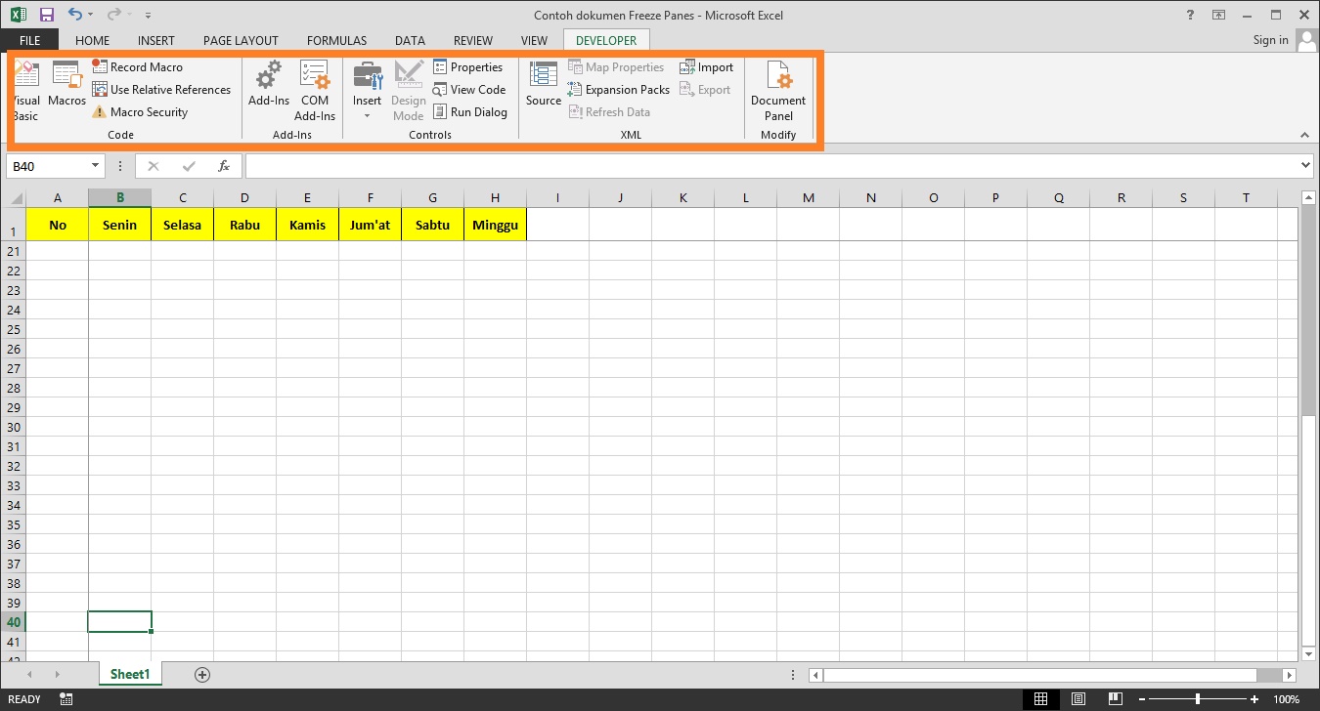1320x711 pixels.
Task: Switch to Page Layout view in status bar
Action: tap(1078, 699)
